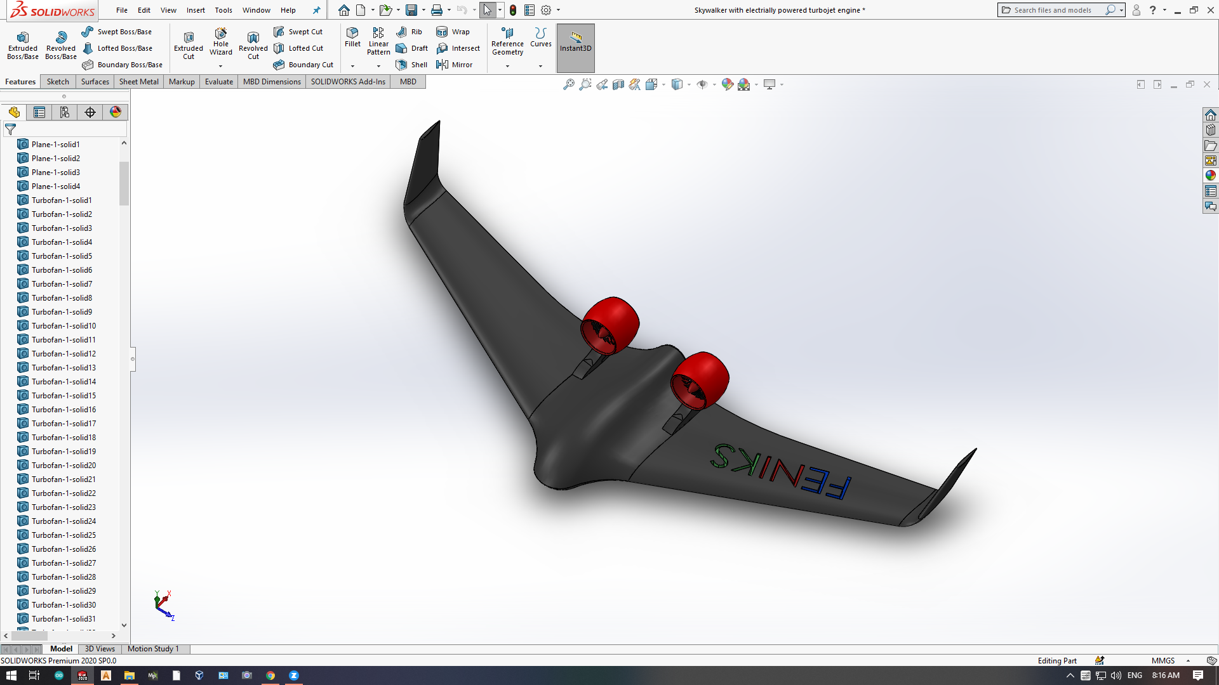Click the Revolved Cut tool

tap(253, 46)
